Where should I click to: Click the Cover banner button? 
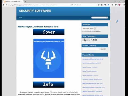[x=49, y=32]
